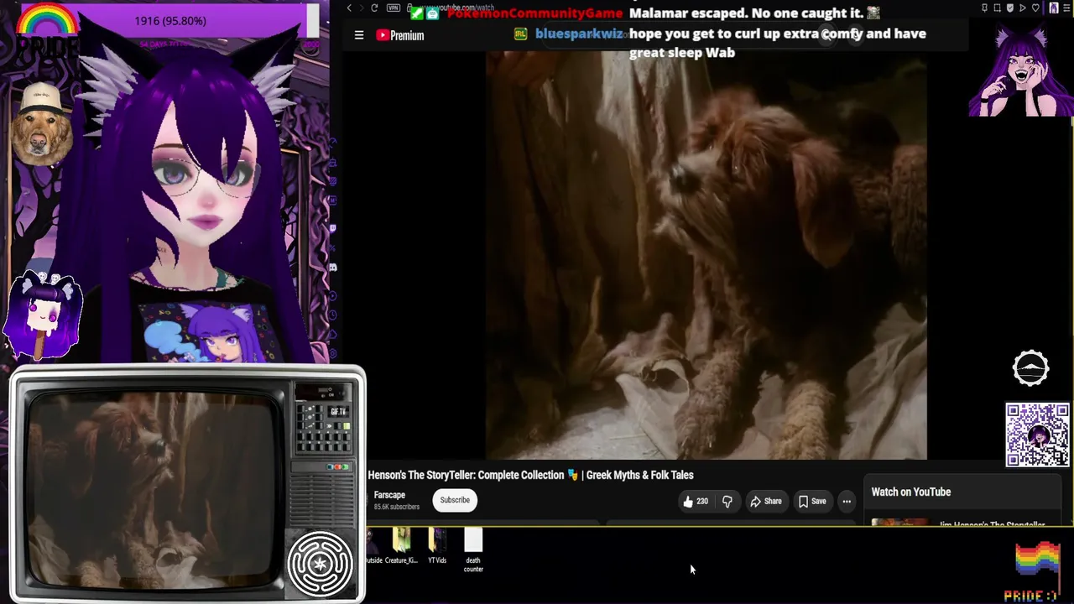Click the purple profile avatar in browser toolbar
Viewport: 1074px width, 604px height.
[1054, 8]
